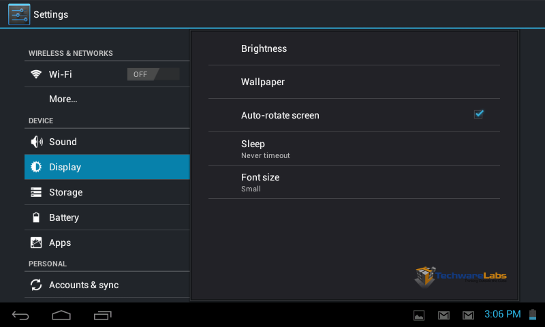Image resolution: width=545 pixels, height=327 pixels.
Task: Tap the Home navigation button
Action: [61, 315]
